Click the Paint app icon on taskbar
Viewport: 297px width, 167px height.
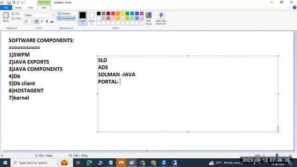pos(132,163)
